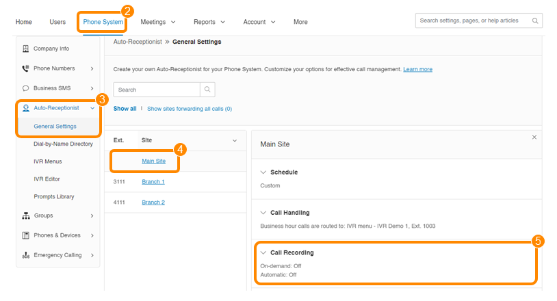Open the Site column dropdown arrow
Screen dimensions: 557x301
[x=235, y=140]
